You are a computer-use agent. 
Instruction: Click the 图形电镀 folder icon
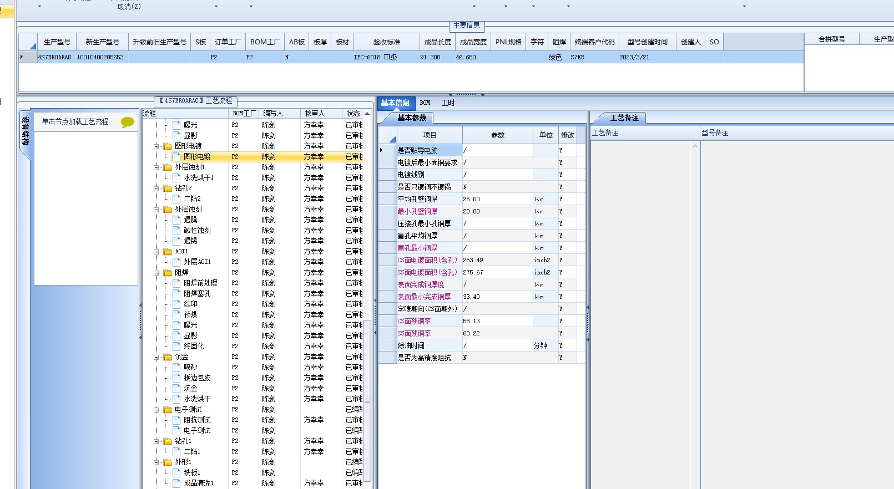click(x=168, y=146)
